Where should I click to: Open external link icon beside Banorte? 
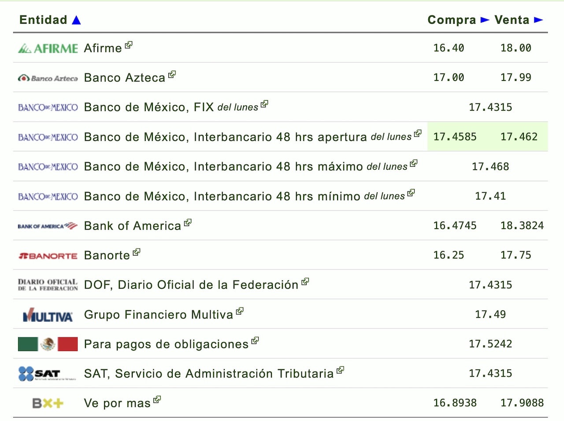[137, 252]
